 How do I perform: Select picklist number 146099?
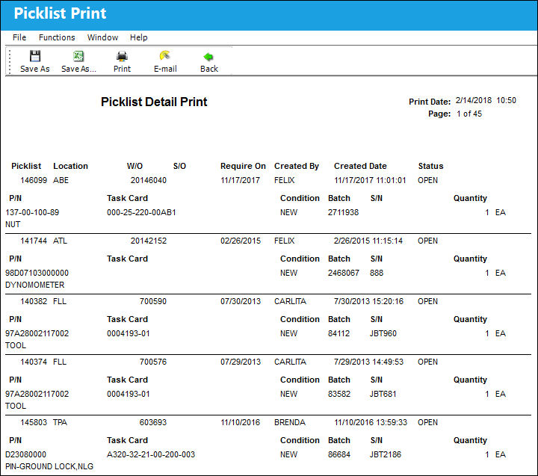[x=34, y=180]
